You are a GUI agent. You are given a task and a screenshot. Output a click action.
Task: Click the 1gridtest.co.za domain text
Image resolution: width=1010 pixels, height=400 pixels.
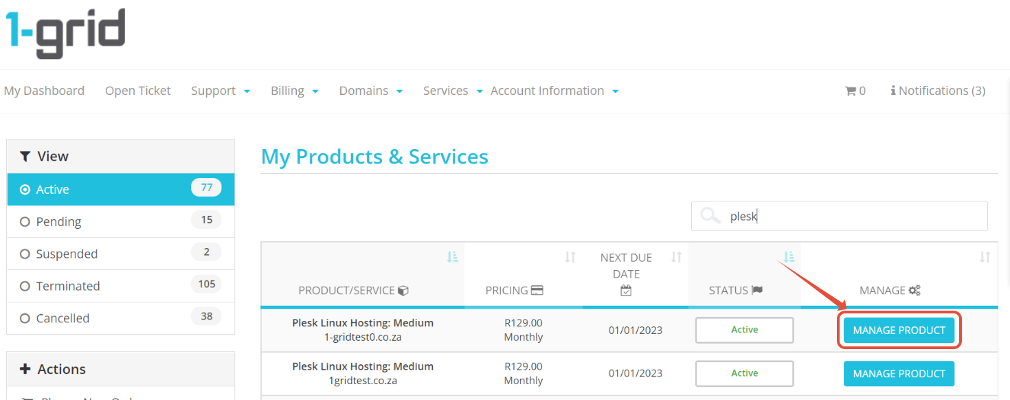363,381
